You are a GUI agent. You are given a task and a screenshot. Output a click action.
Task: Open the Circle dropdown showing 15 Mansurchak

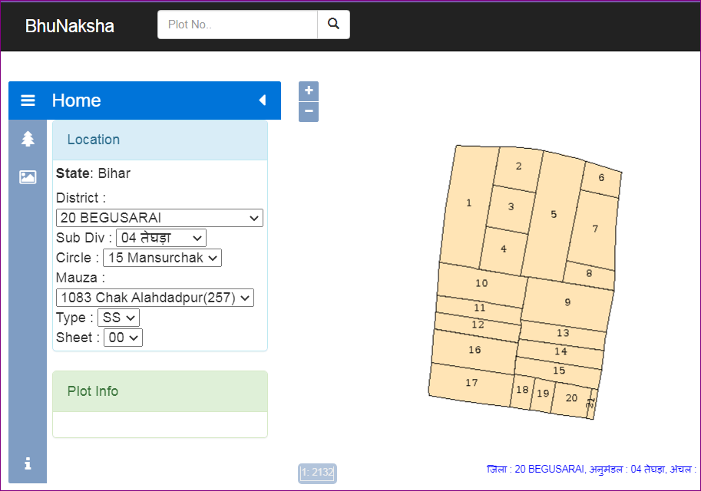161,258
